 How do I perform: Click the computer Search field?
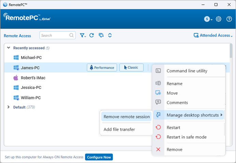pos(55,35)
